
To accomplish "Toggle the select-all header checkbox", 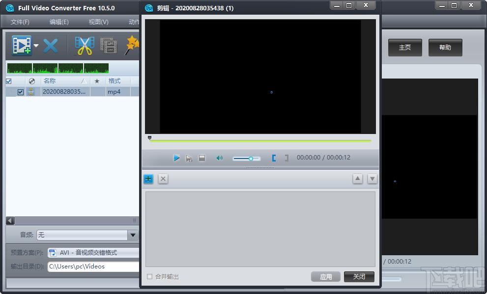I will point(9,81).
